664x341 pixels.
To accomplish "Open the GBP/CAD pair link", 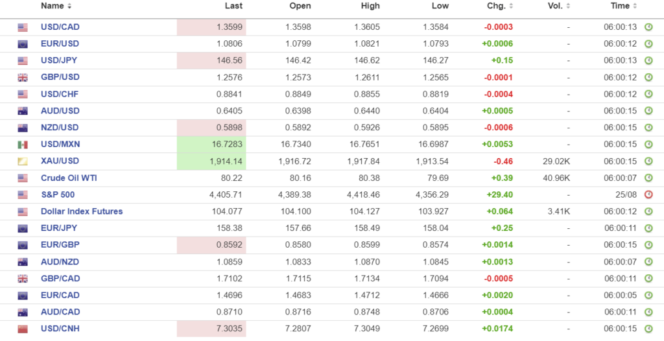I will pyautogui.click(x=60, y=278).
